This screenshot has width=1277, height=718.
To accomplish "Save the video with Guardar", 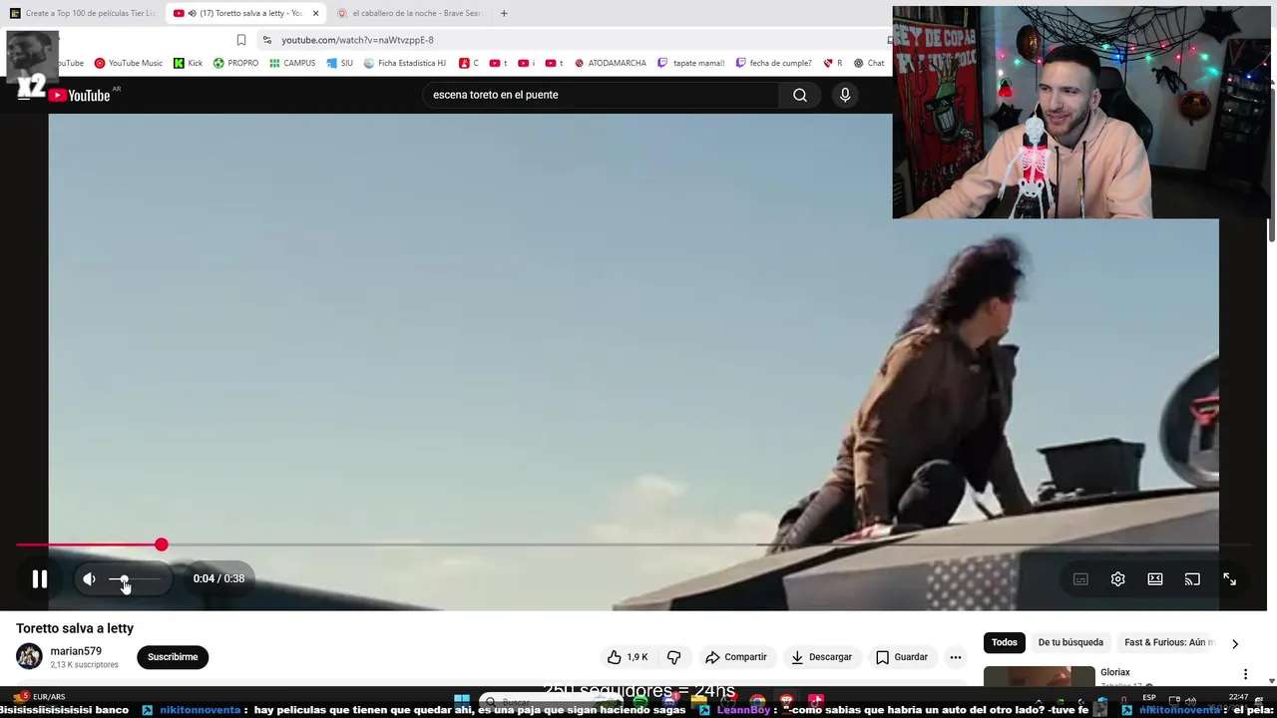I will [x=902, y=657].
